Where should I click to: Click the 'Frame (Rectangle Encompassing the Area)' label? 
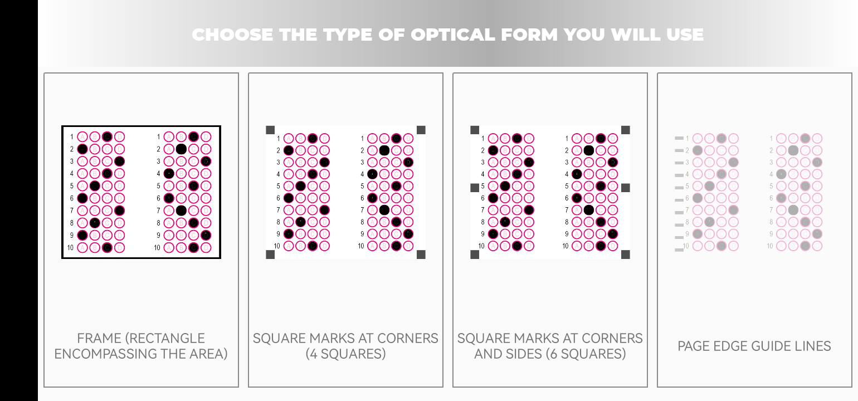[141, 346]
